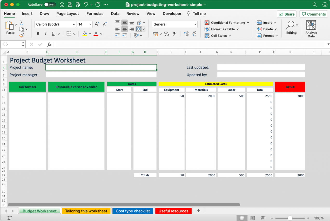Click the Insert Function fx icon

pyautogui.click(x=49, y=44)
